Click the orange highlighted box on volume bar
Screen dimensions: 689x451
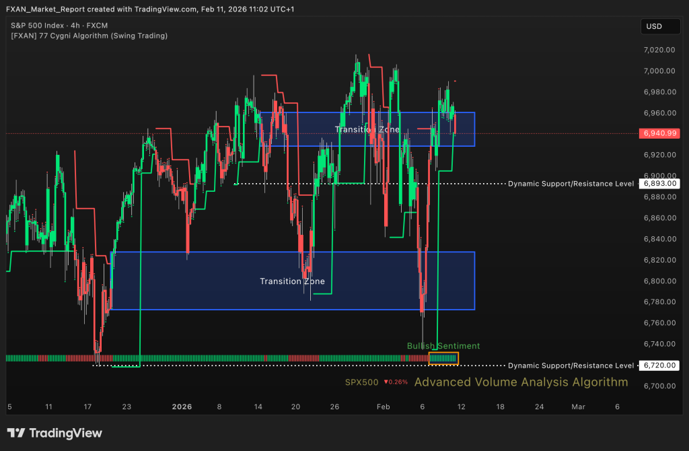(x=443, y=358)
